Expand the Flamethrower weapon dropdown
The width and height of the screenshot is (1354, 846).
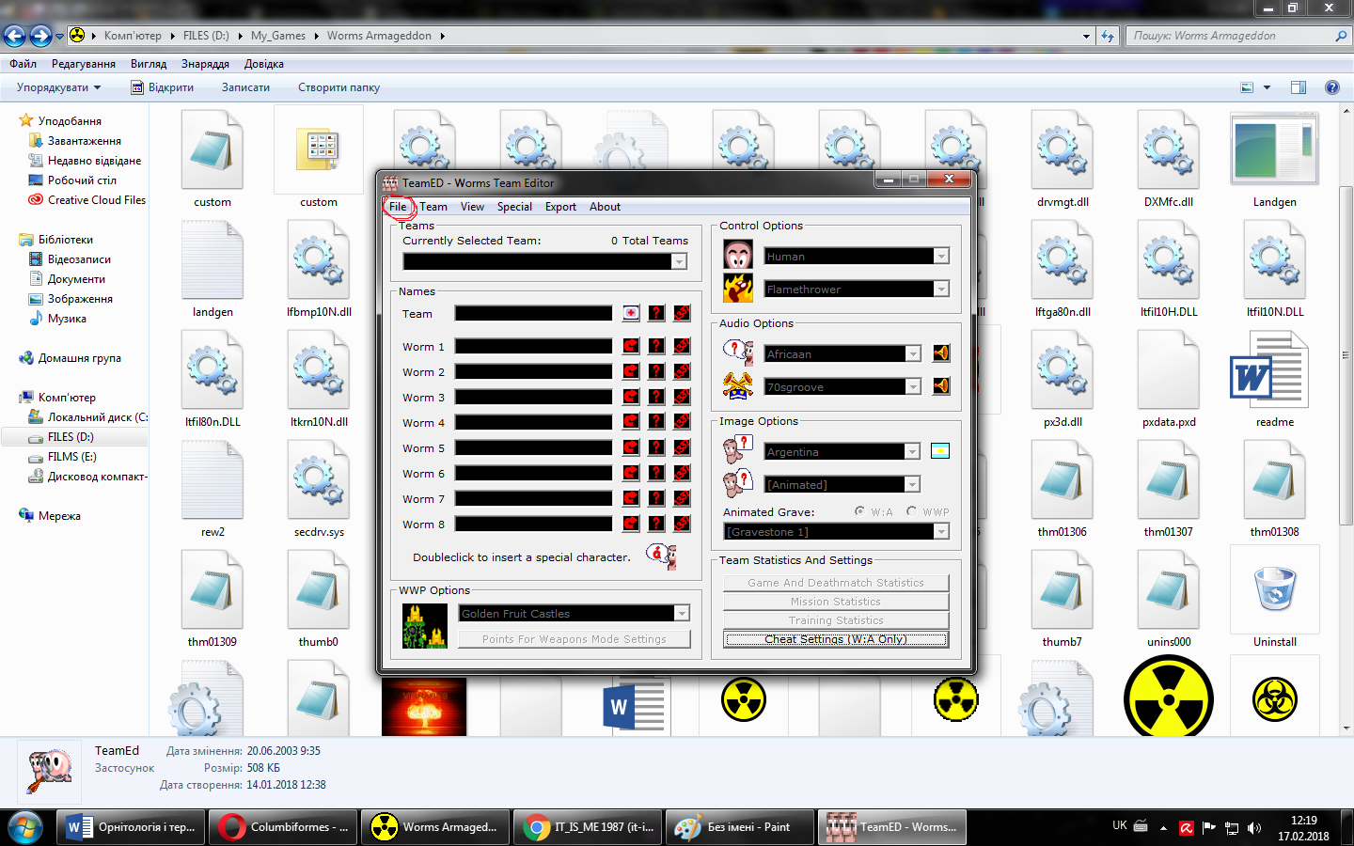click(940, 290)
